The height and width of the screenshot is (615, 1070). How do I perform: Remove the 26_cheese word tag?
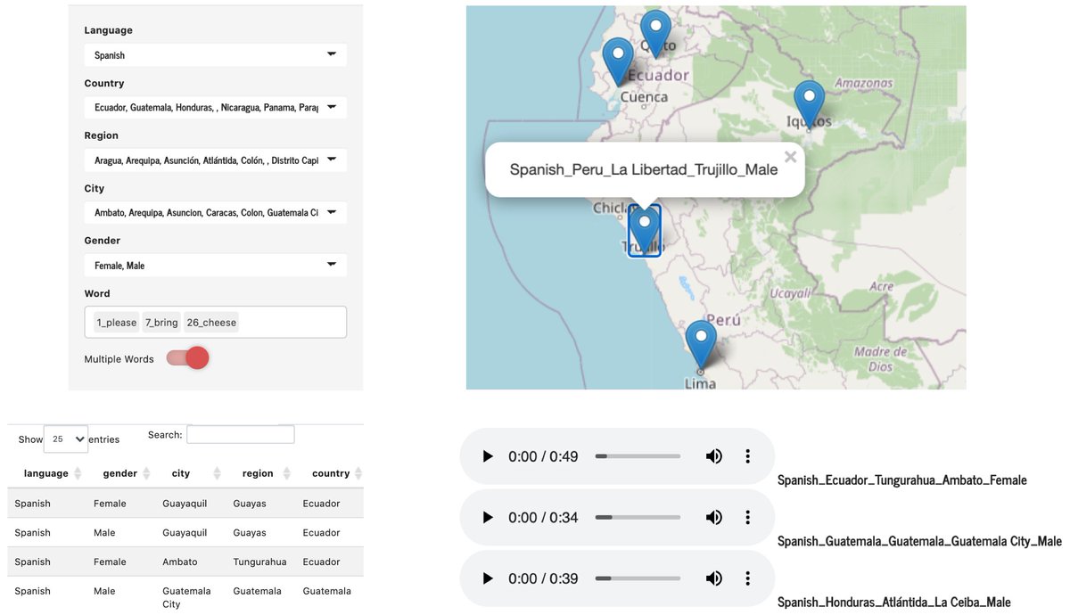(x=211, y=323)
